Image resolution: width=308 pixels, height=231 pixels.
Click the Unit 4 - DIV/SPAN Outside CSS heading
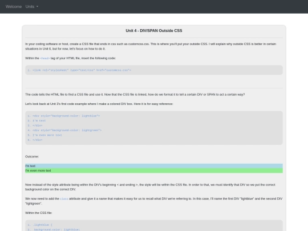154,31
